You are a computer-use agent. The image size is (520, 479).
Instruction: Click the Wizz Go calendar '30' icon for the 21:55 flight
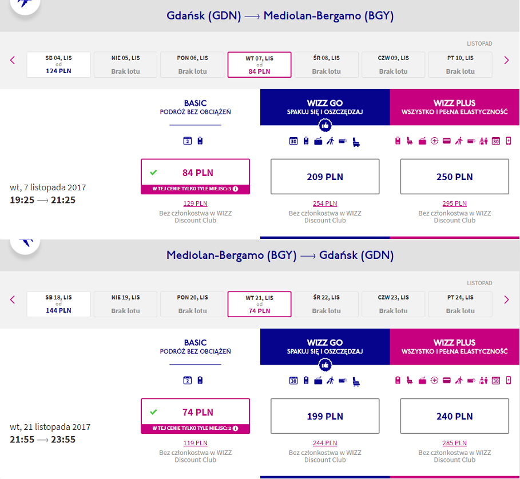(293, 381)
